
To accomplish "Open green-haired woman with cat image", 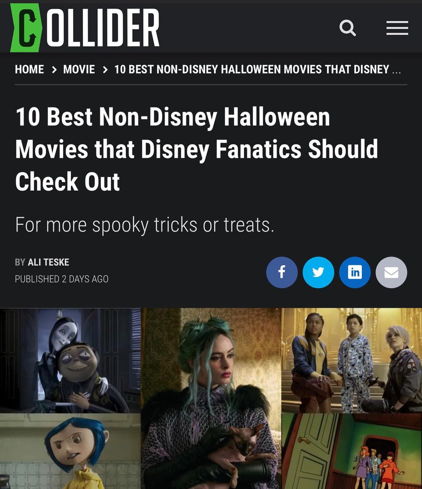I will pos(211,398).
